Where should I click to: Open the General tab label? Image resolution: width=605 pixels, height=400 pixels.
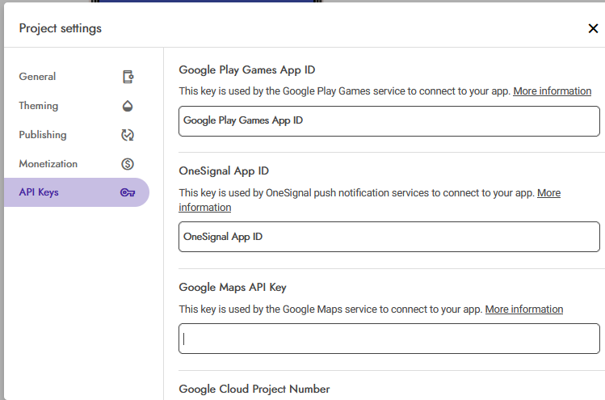pos(37,77)
